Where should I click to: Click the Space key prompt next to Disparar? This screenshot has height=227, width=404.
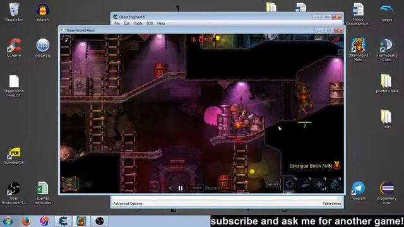tap(197, 188)
